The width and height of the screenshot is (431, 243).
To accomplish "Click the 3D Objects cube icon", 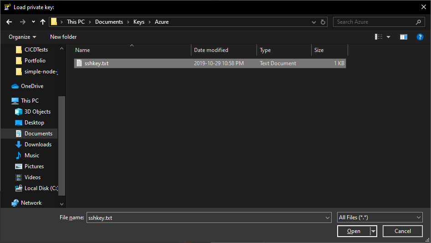I will click(x=19, y=112).
